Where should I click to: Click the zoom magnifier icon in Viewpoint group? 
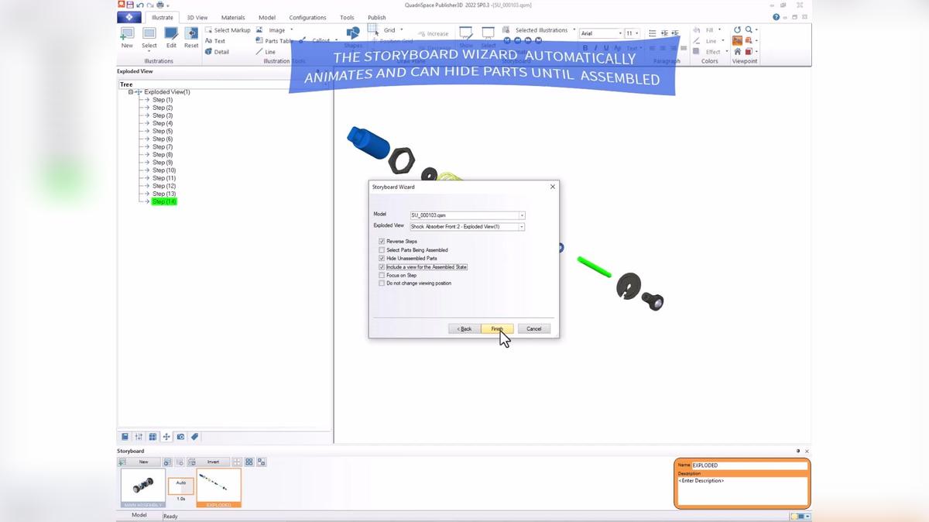coord(749,30)
